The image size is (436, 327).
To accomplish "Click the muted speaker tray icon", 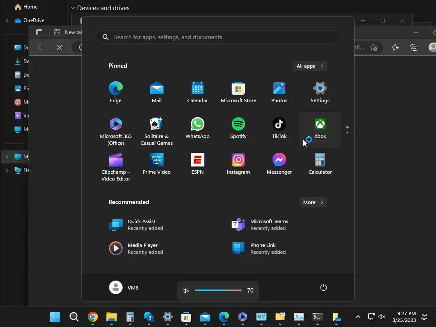I will pos(382,317).
